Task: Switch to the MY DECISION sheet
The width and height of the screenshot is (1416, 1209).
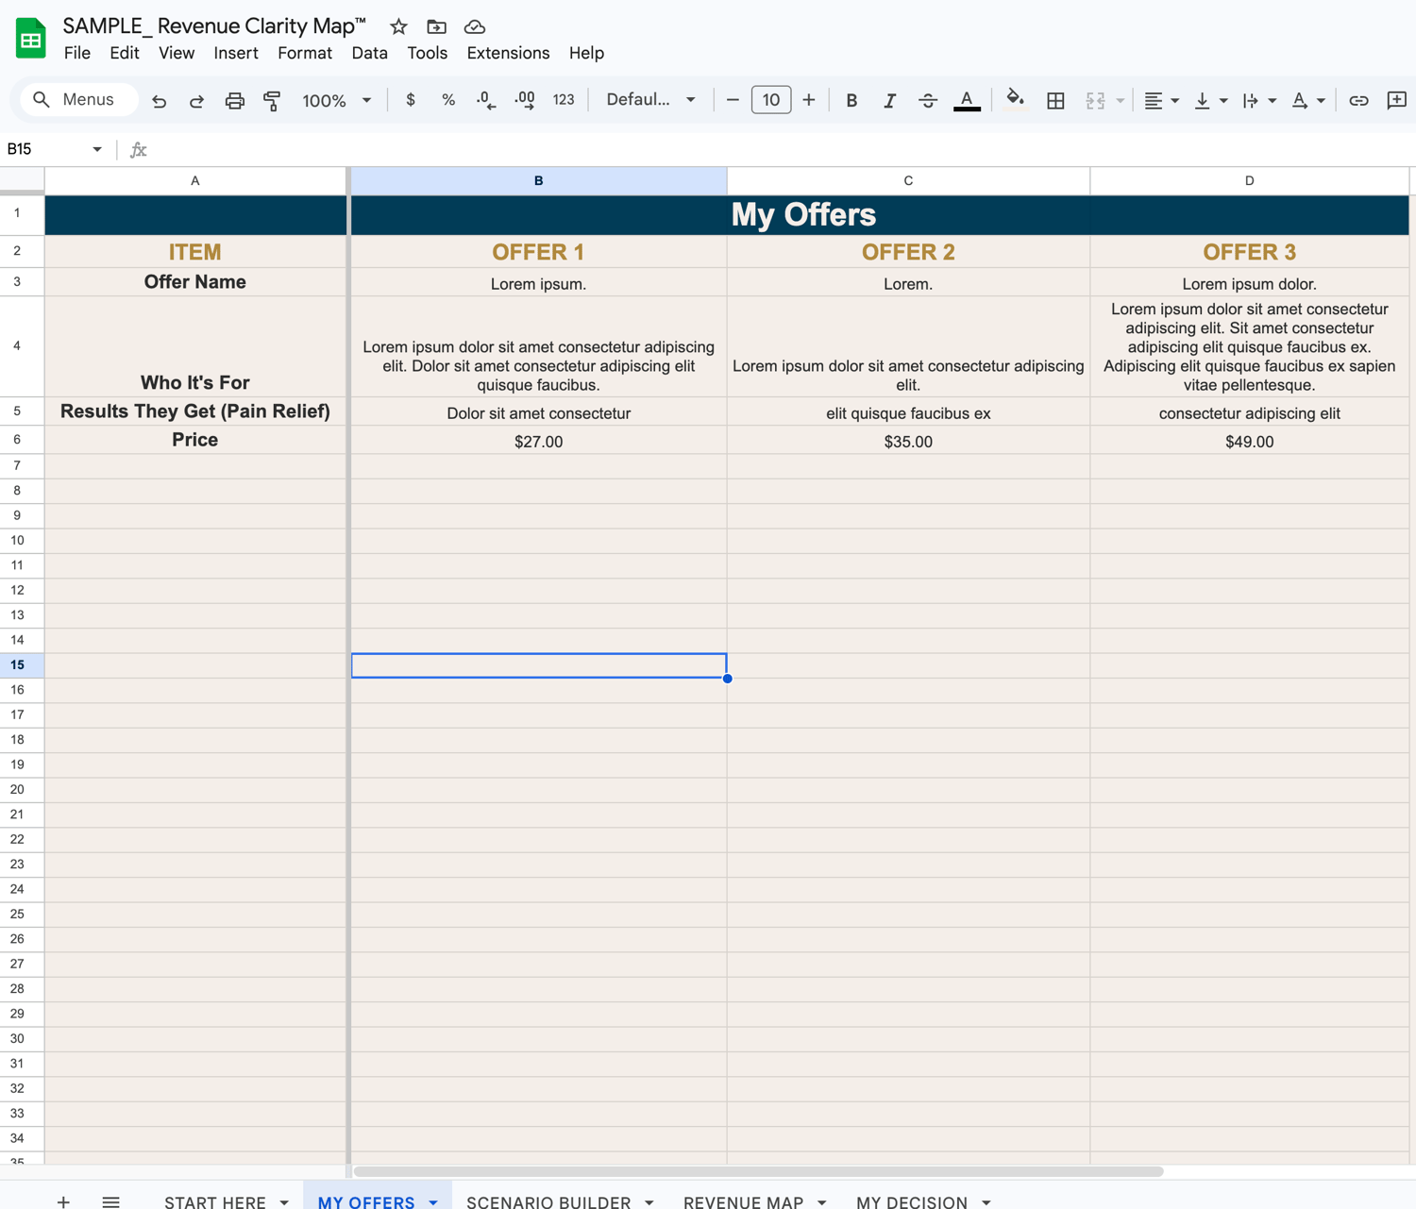Action: coord(912,1201)
